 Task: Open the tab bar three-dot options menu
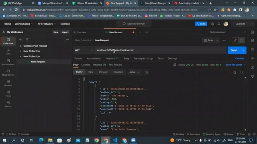click(x=147, y=32)
